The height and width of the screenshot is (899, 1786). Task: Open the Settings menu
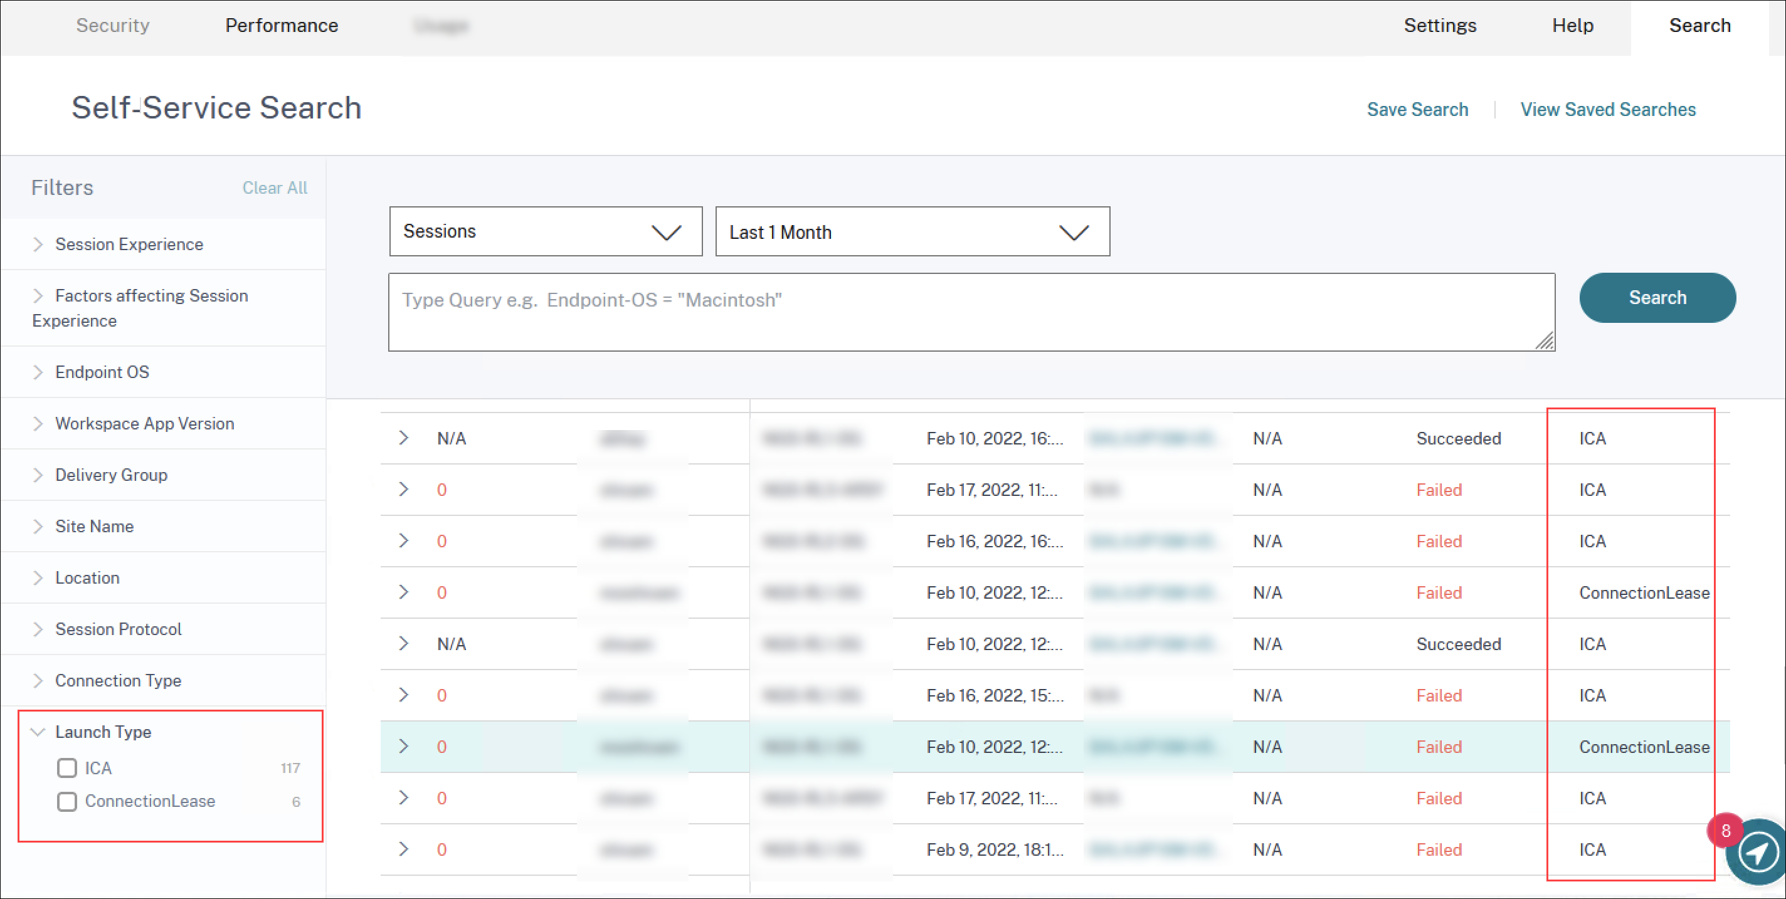(1439, 26)
